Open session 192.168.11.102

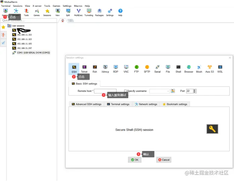click(x=22, y=35)
